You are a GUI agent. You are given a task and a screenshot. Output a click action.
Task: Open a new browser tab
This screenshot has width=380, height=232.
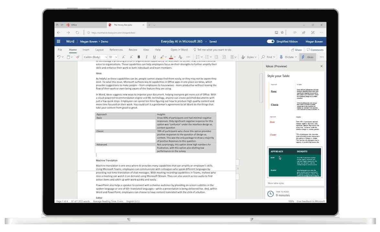point(149,25)
